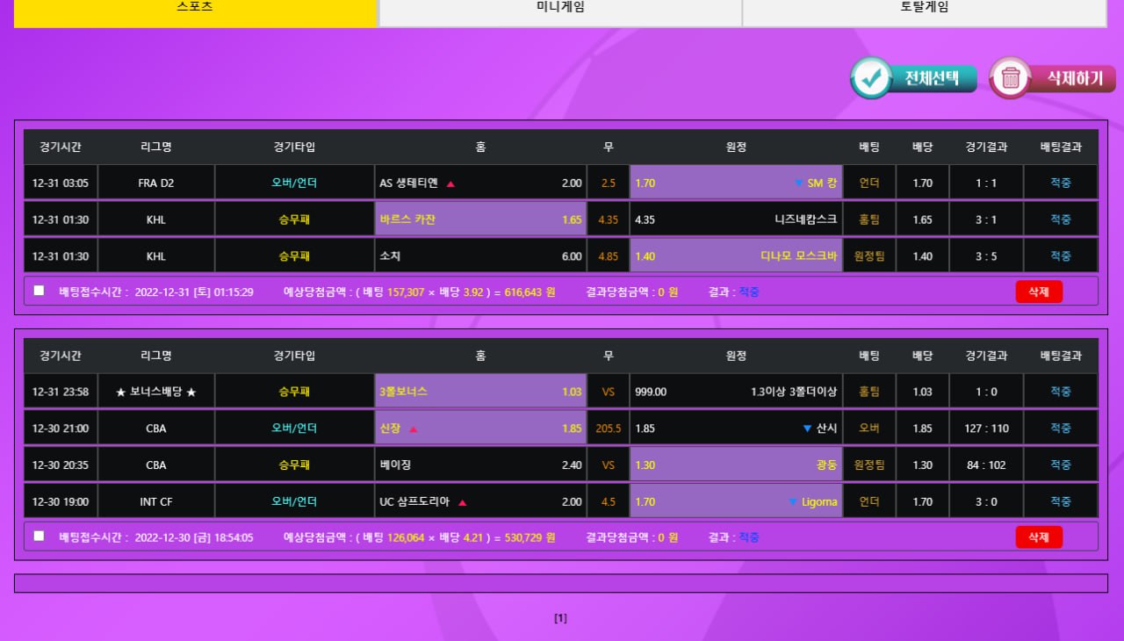
Task: Open the 미니게임 tab
Action: (560, 9)
